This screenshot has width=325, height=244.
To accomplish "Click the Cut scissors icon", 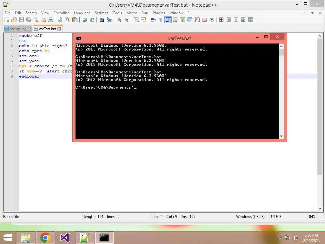I will pyautogui.click(x=60, y=20).
